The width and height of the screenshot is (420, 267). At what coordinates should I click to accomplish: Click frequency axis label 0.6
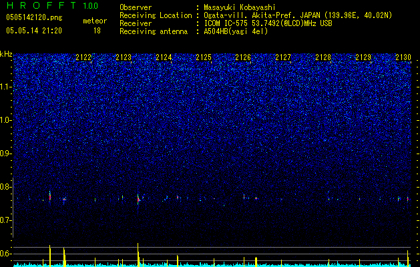tap(5, 254)
